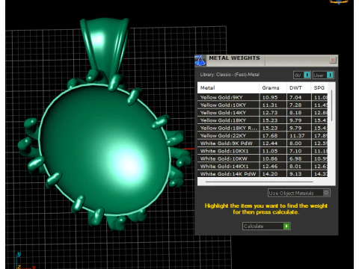
Task: Click the vertical scrollbar of the metal list
Action: pos(331,106)
